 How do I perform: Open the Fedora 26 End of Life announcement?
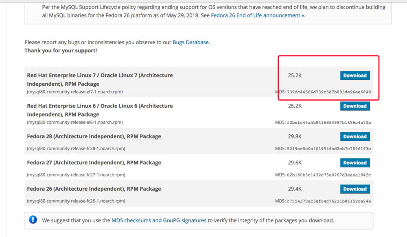pyautogui.click(x=258, y=15)
